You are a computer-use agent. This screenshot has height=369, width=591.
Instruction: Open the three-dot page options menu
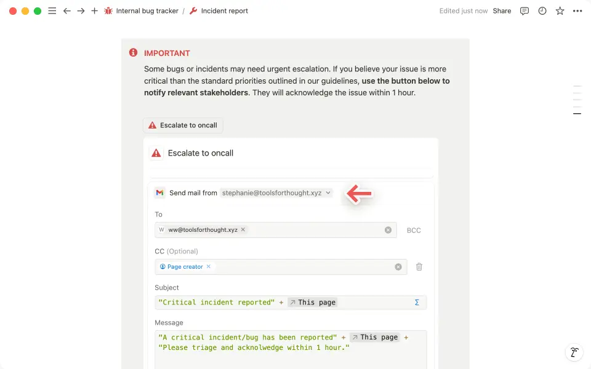(x=577, y=10)
